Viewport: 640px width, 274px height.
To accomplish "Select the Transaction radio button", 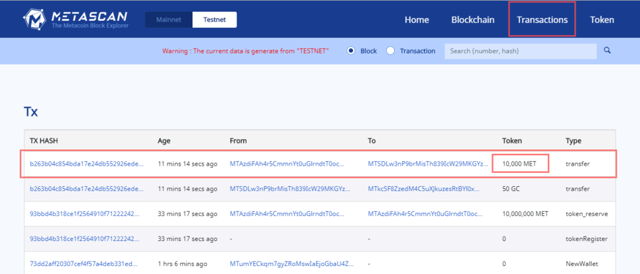I will [x=390, y=51].
